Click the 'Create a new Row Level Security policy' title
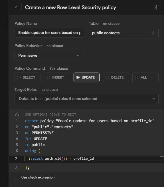The width and height of the screenshot is (164, 187). [x=70, y=7]
